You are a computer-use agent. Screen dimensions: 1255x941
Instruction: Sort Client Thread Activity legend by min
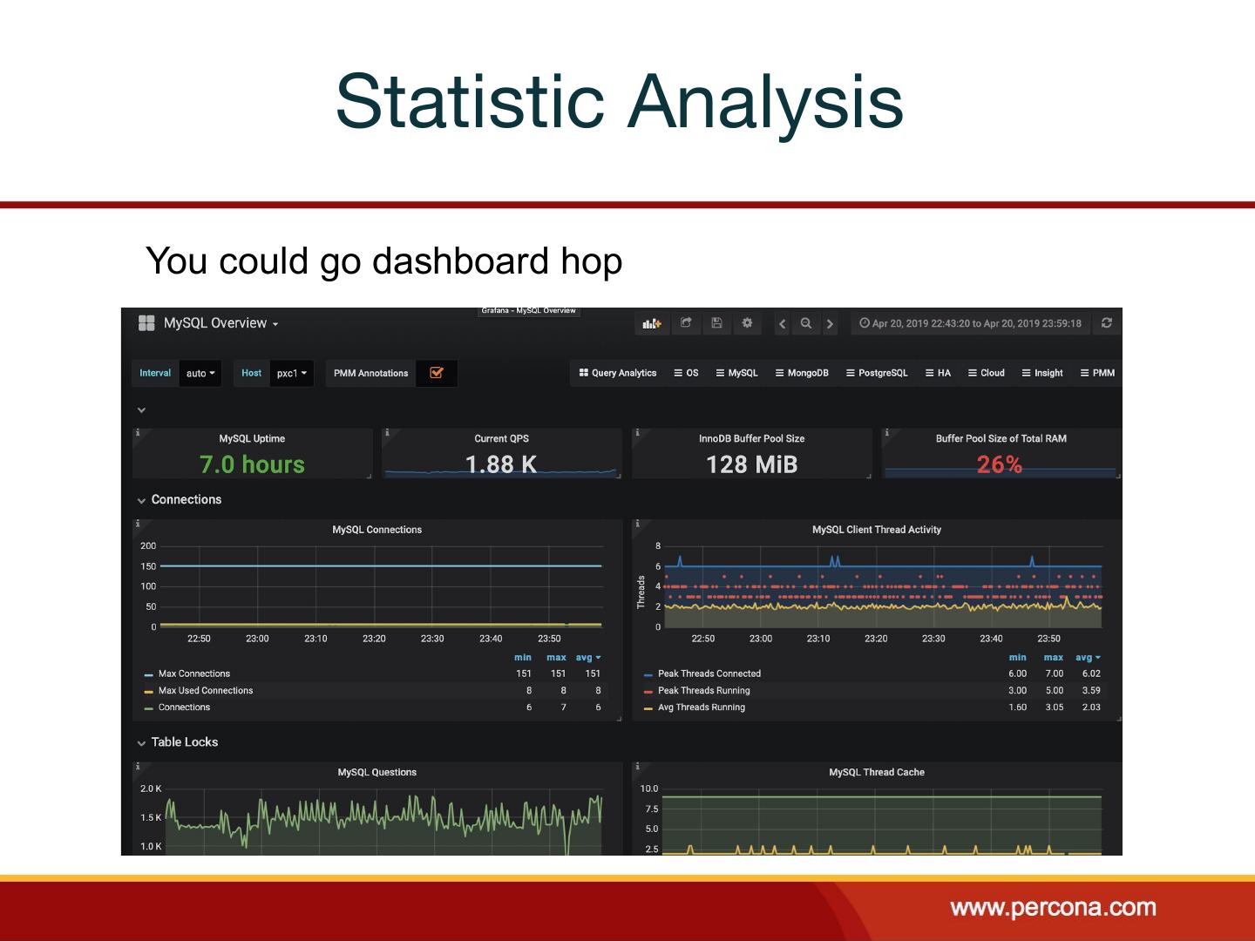pyautogui.click(x=1017, y=658)
